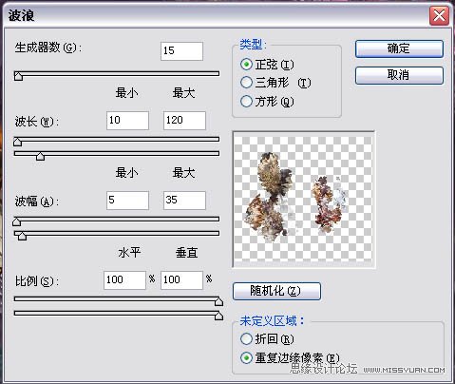Screen dimensions: 455x384
Task: Cancel the dialog with 取消
Action: 399,75
